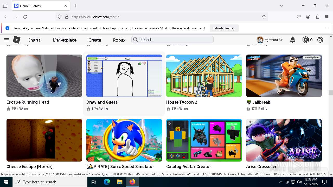Open the Marketplace page
333x187 pixels.
pos(65,40)
